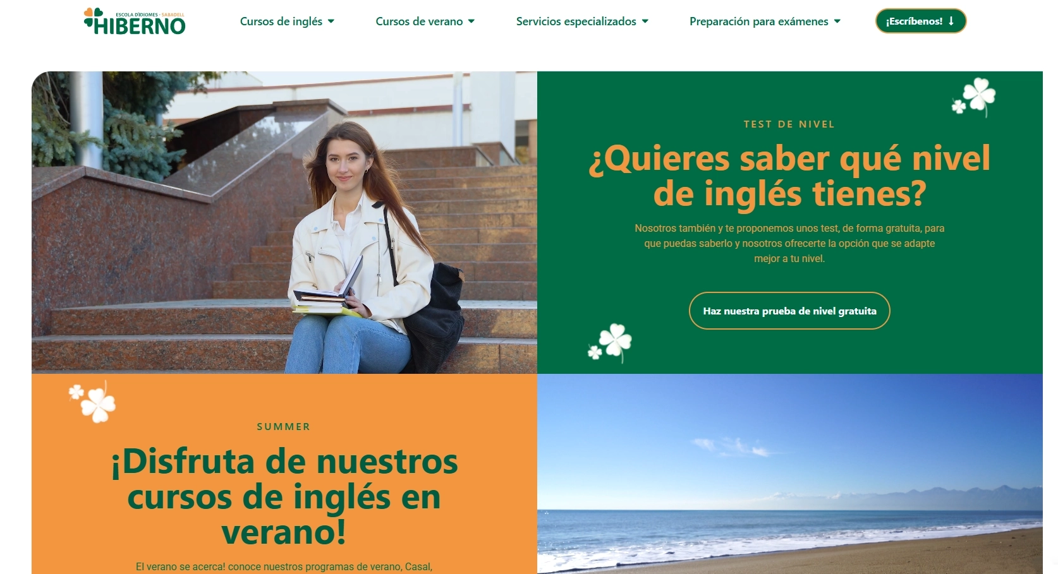Click the SUMMER label on orange panel

284,427
